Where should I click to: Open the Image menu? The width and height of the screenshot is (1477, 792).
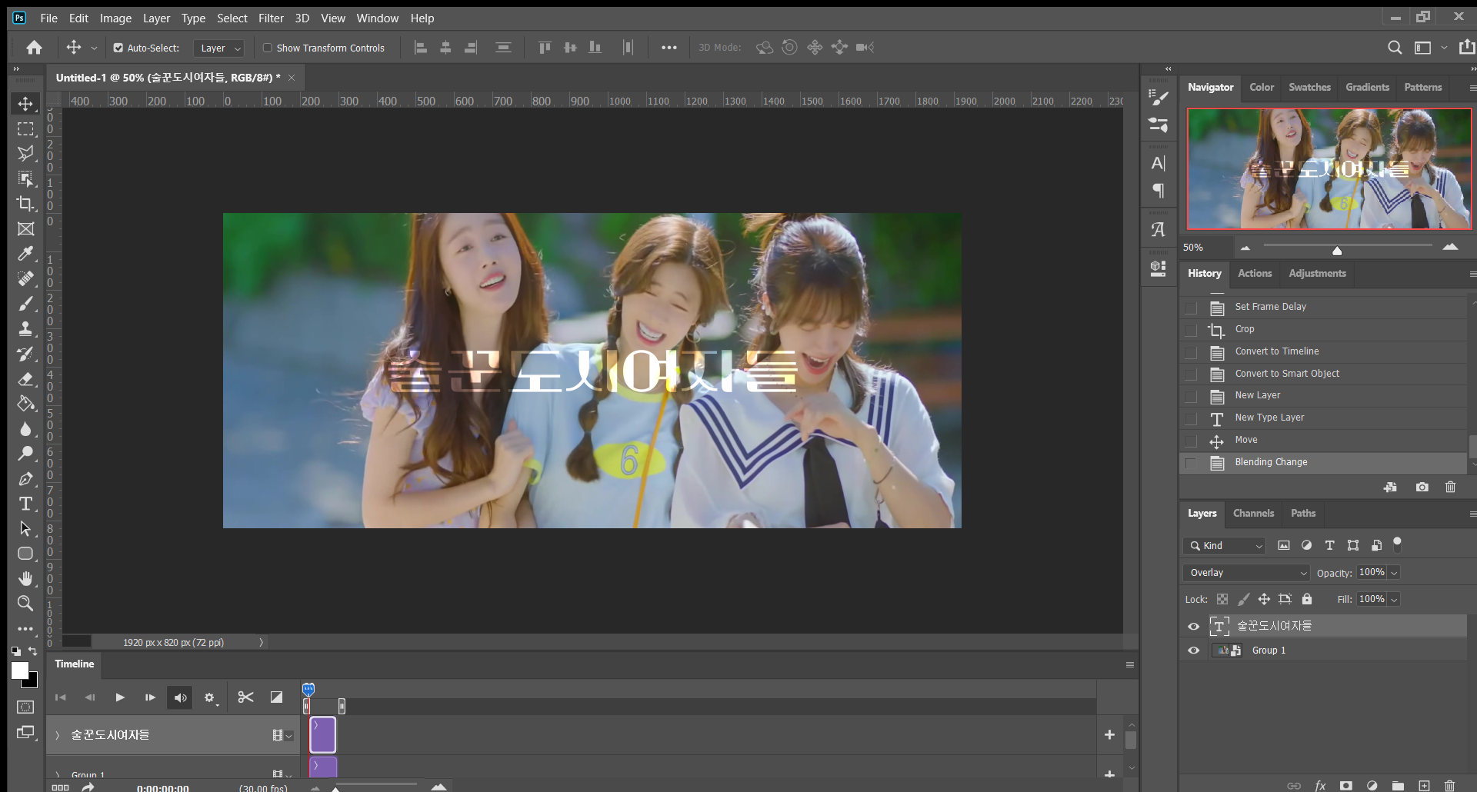pyautogui.click(x=115, y=18)
